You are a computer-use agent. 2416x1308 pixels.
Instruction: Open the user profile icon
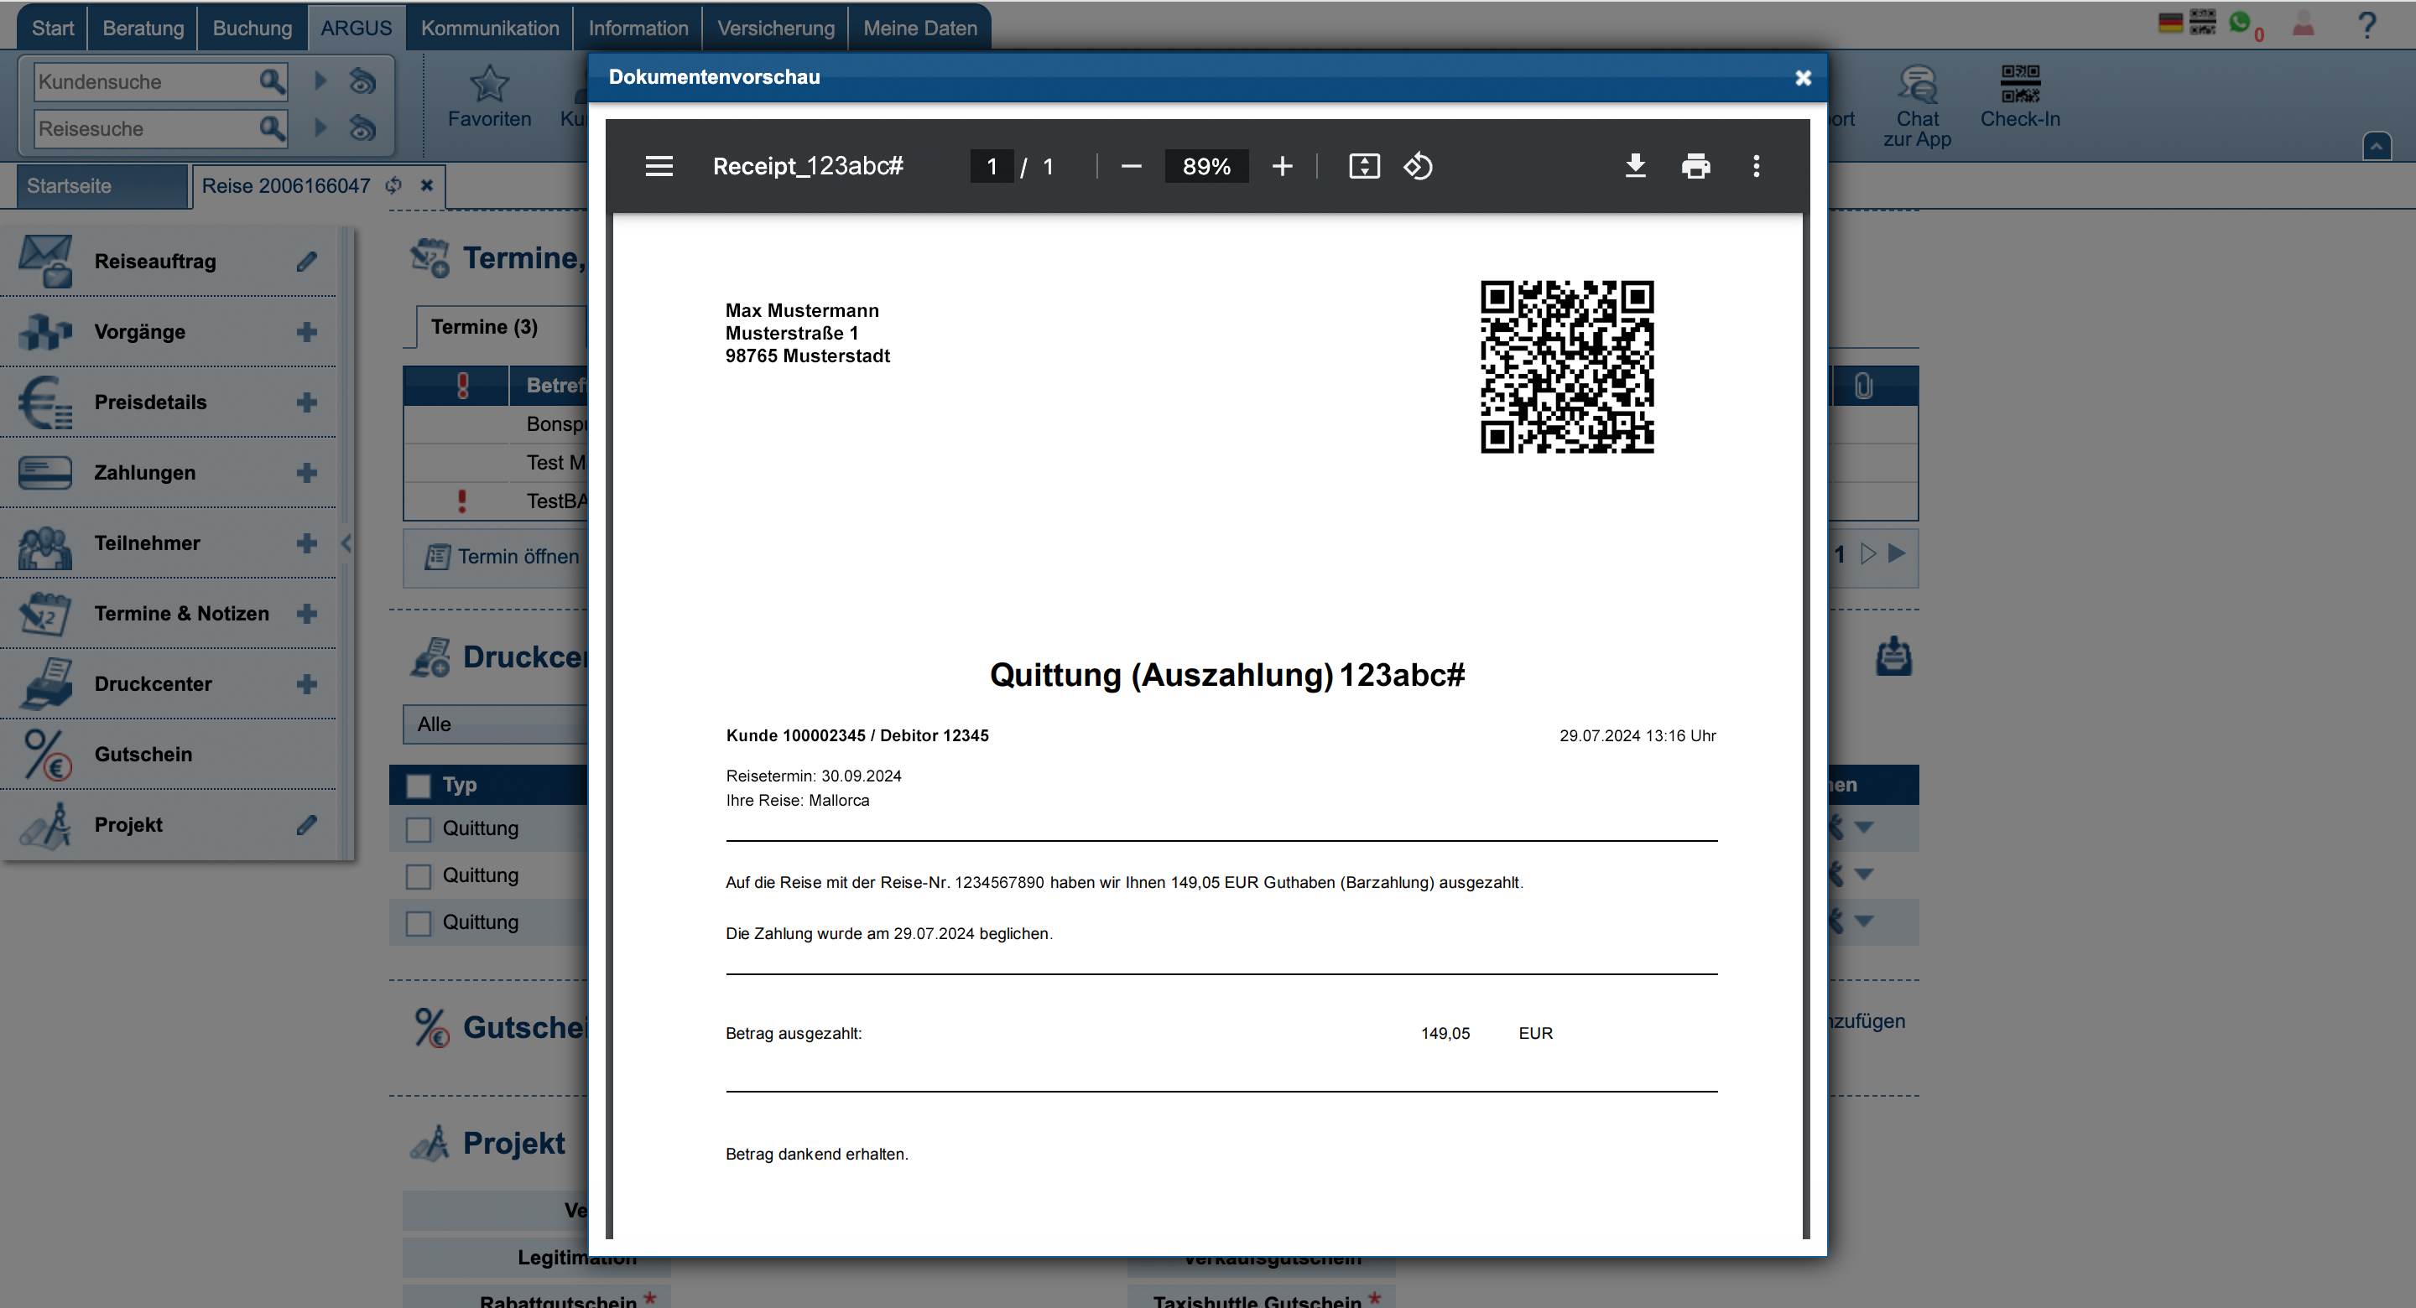[x=2304, y=23]
